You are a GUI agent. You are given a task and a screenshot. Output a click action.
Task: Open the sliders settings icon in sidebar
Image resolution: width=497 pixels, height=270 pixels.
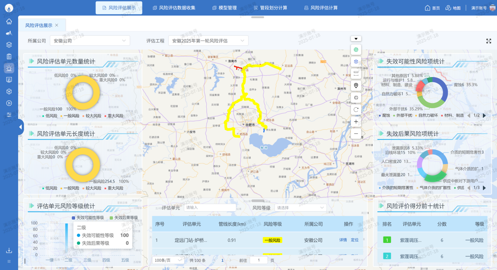[9, 115]
